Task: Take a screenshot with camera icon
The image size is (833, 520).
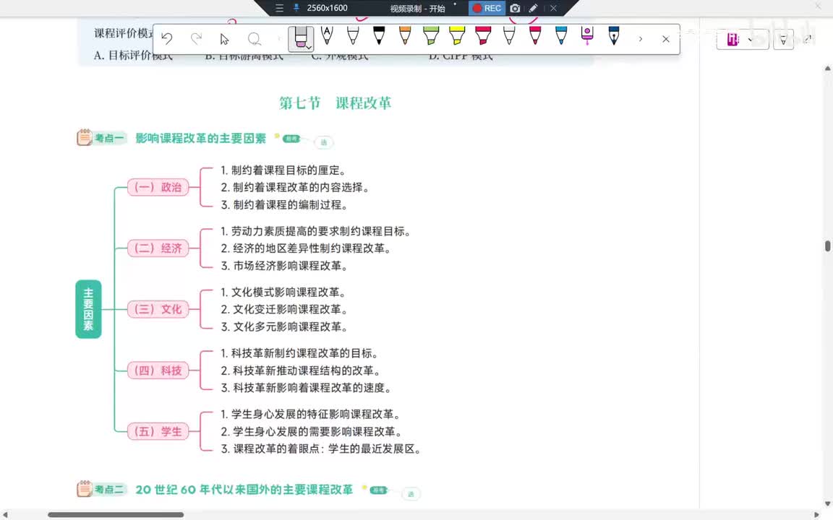Action: tap(515, 8)
